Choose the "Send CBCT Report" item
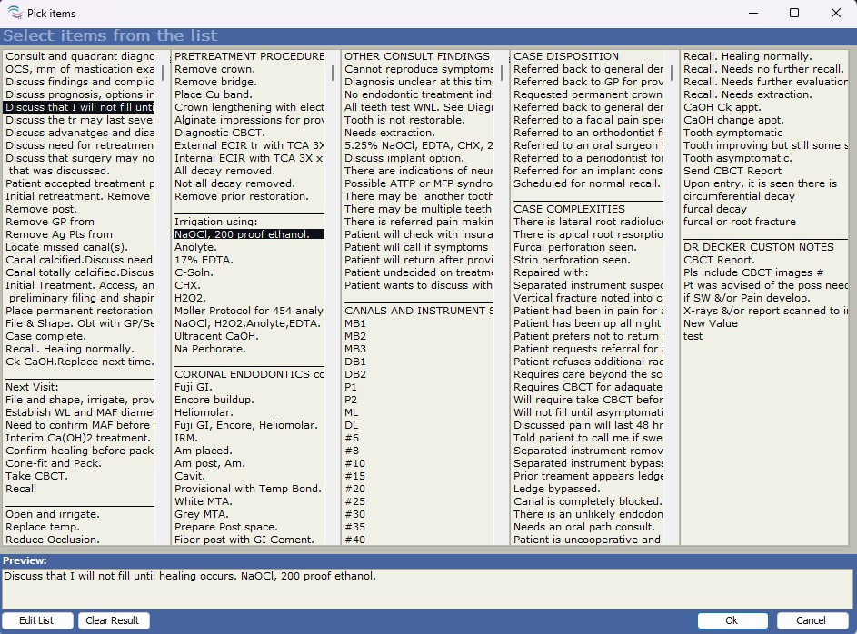 pos(732,171)
